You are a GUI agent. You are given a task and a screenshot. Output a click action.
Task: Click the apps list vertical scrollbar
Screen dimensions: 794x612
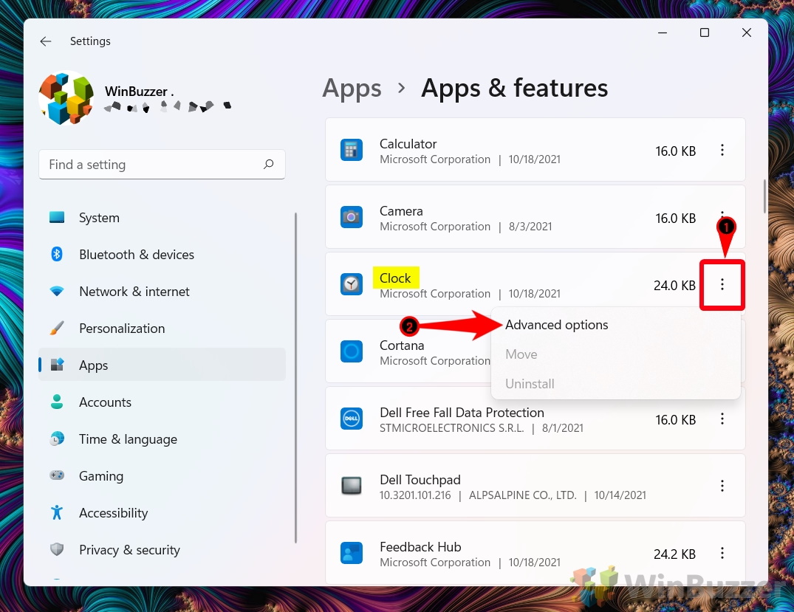coord(764,196)
